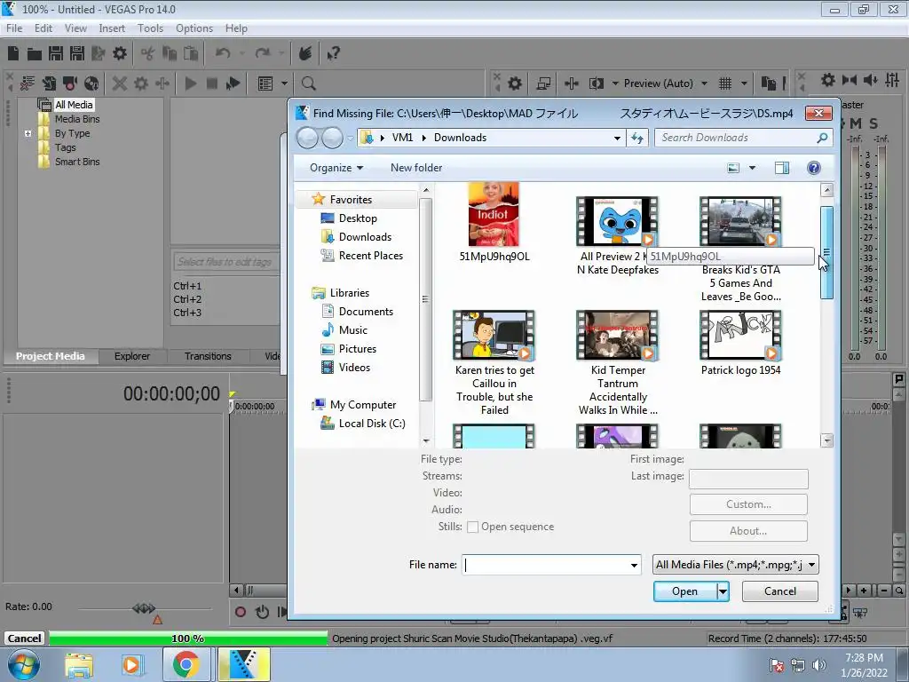Select the Patrick logo 1954 video thumbnail

740,336
